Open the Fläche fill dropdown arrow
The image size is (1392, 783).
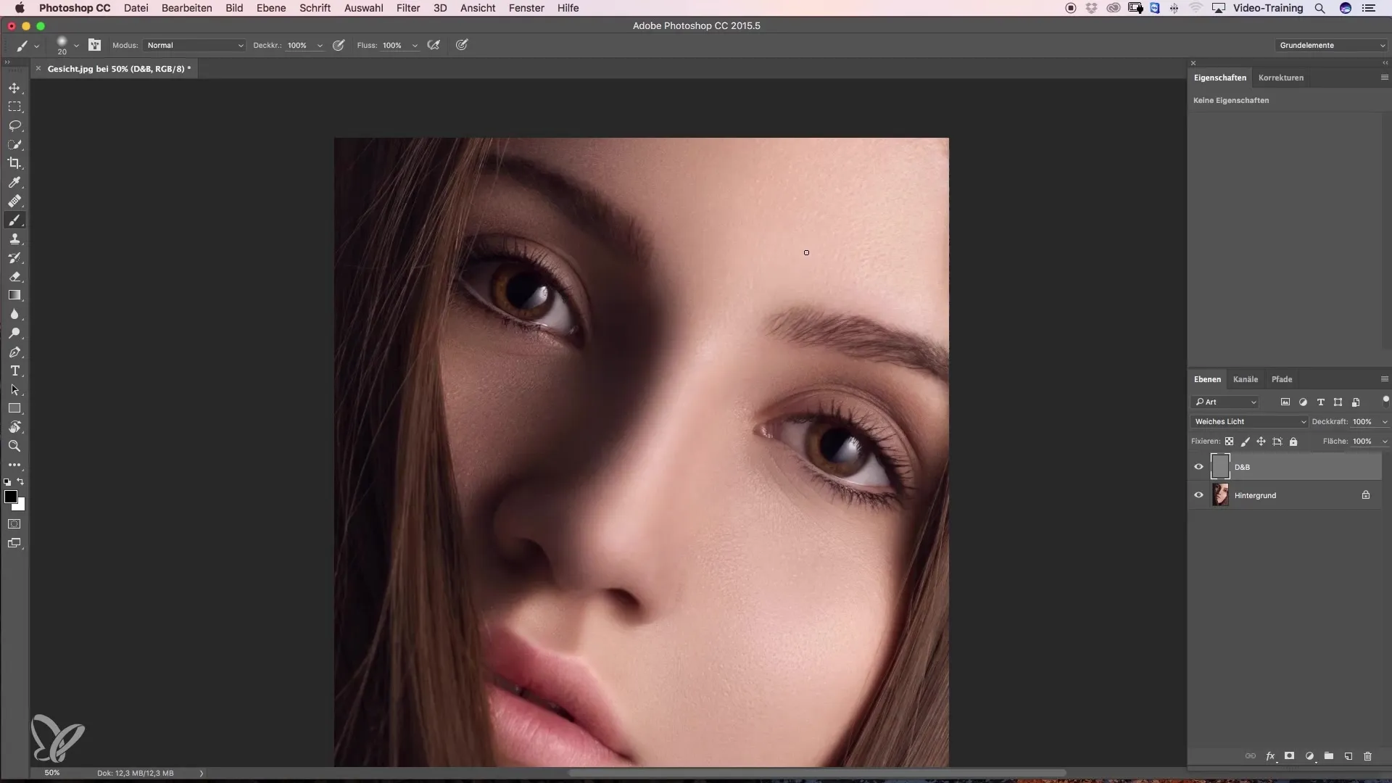tap(1384, 442)
